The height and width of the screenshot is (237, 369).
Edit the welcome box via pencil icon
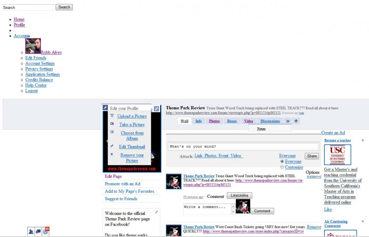(156, 212)
